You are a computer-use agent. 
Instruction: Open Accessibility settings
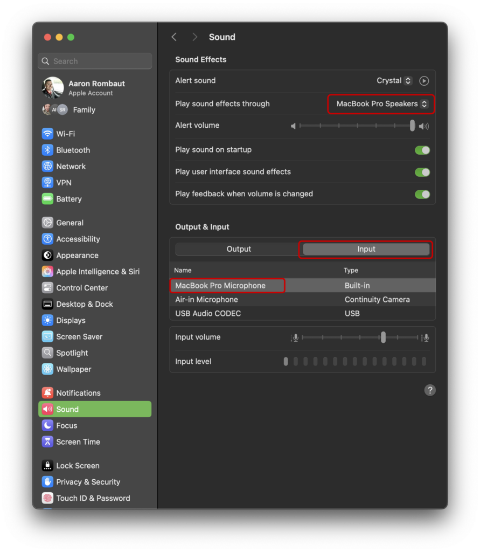tap(78, 239)
